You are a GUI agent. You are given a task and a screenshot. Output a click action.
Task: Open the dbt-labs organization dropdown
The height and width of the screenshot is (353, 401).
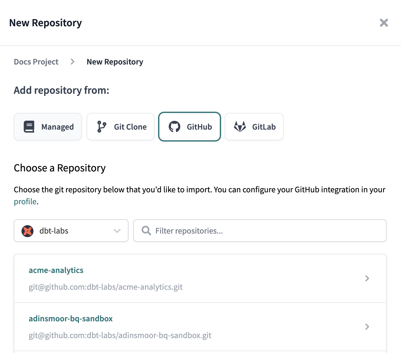click(x=71, y=231)
